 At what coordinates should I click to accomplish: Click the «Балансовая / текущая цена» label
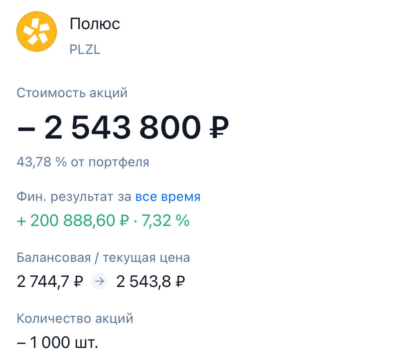coord(103,257)
